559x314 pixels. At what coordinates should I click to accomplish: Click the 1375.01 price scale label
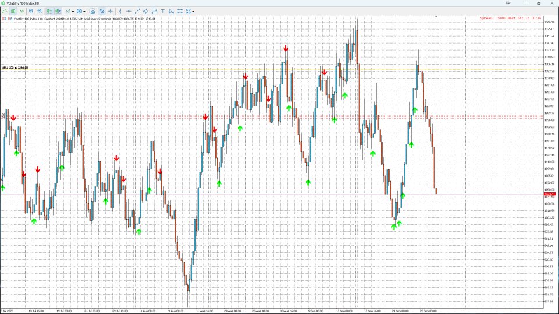pyautogui.click(x=549, y=29)
